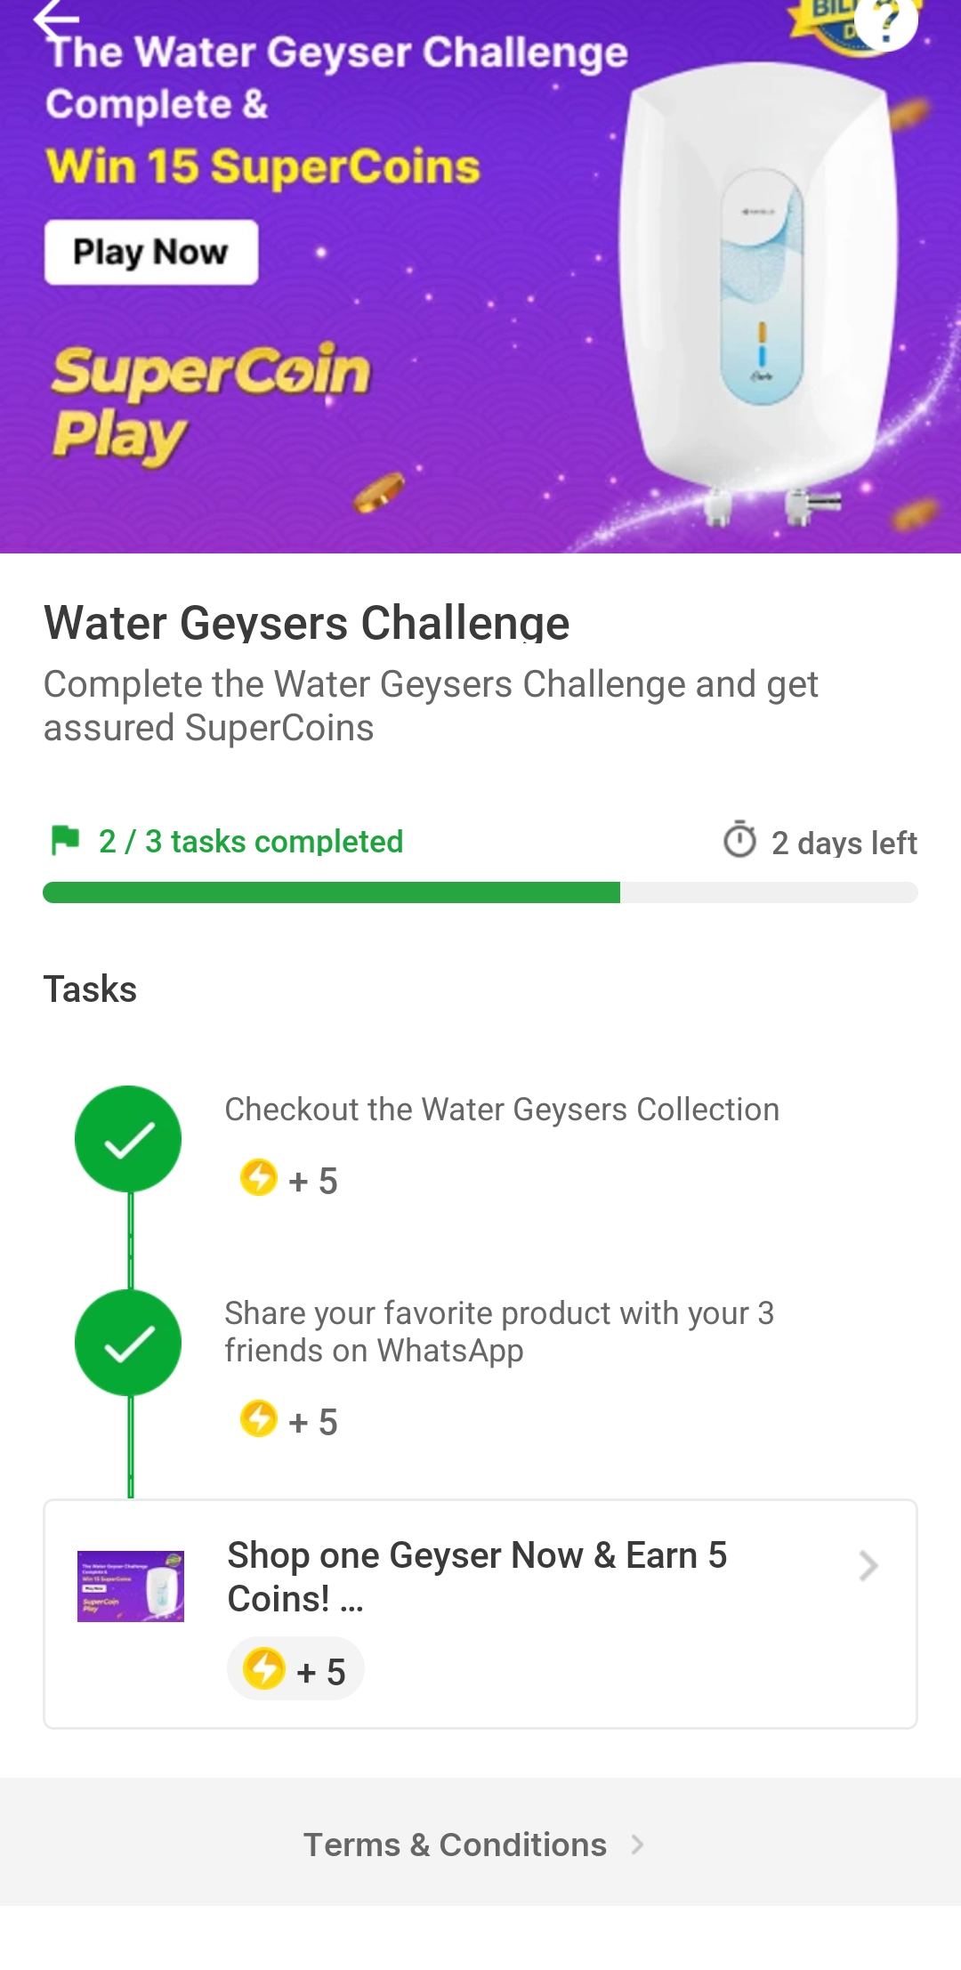Screen dimensions: 961x1970
Task: Tap Share your favorite product task text
Action: pyautogui.click(x=498, y=1331)
